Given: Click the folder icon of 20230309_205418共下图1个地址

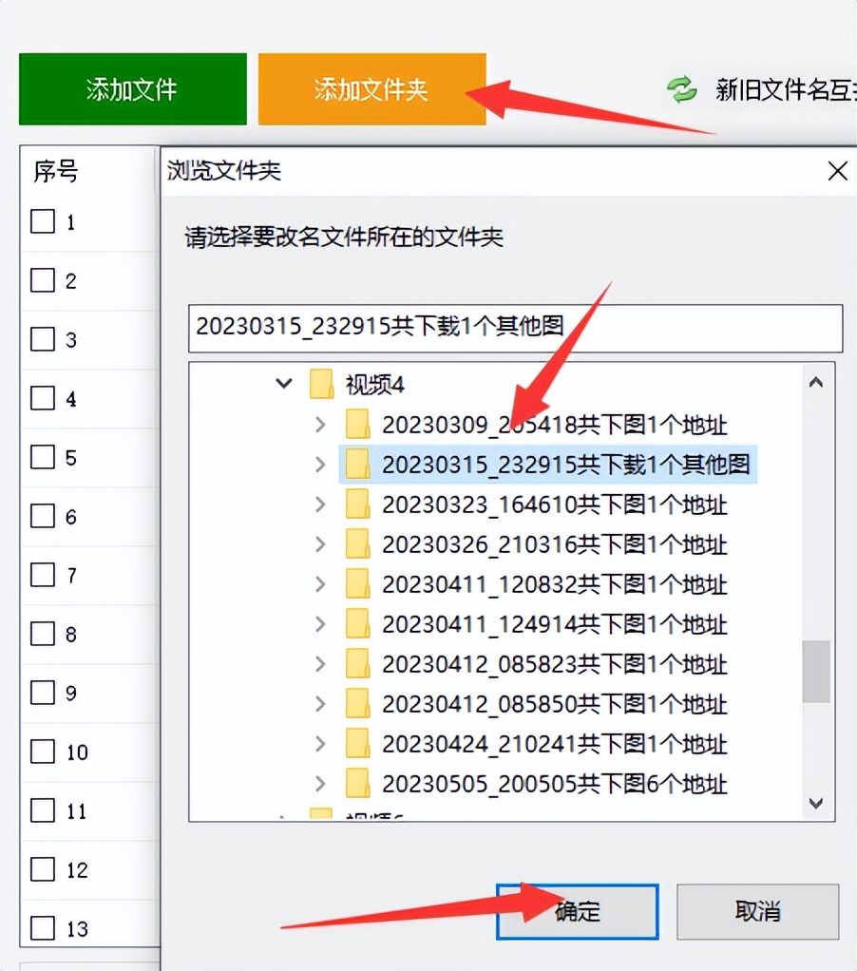Looking at the screenshot, I should pyautogui.click(x=358, y=425).
